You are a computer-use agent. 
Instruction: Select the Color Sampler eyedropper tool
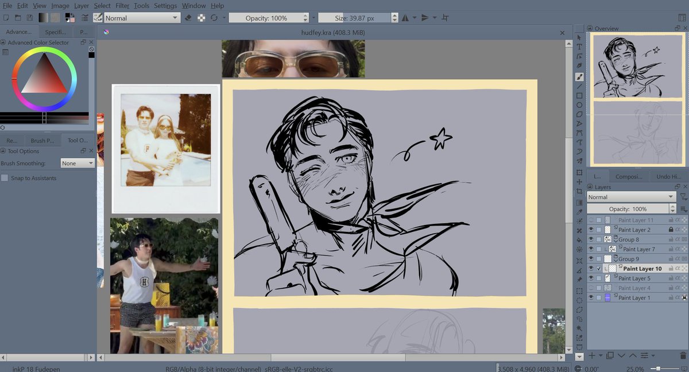(579, 212)
